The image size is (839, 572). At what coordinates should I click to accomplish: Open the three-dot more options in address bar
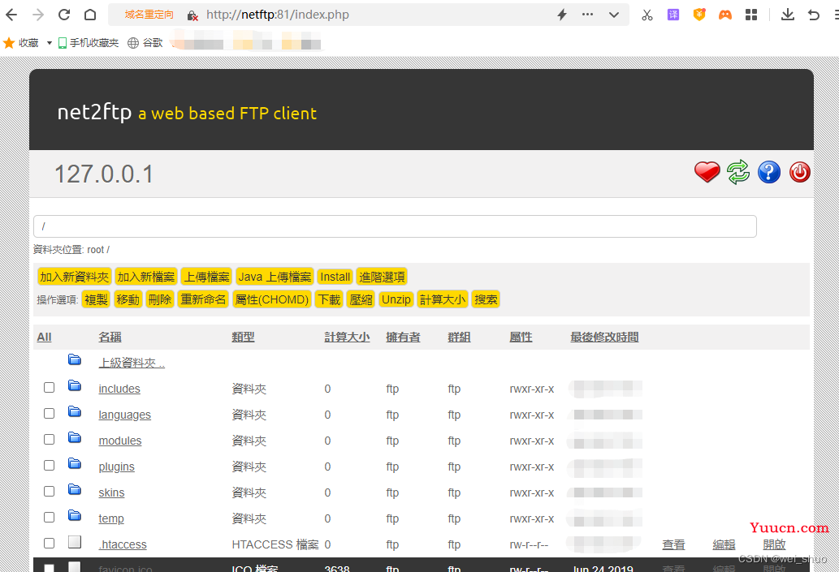[x=587, y=15]
